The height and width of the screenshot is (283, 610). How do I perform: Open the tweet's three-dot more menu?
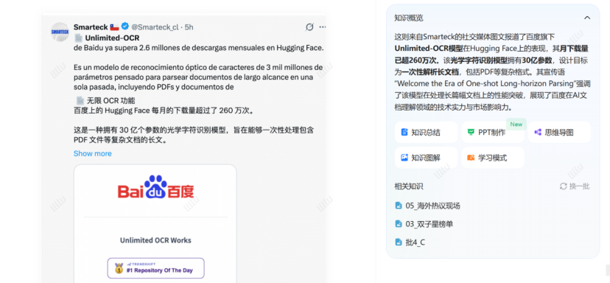point(323,27)
